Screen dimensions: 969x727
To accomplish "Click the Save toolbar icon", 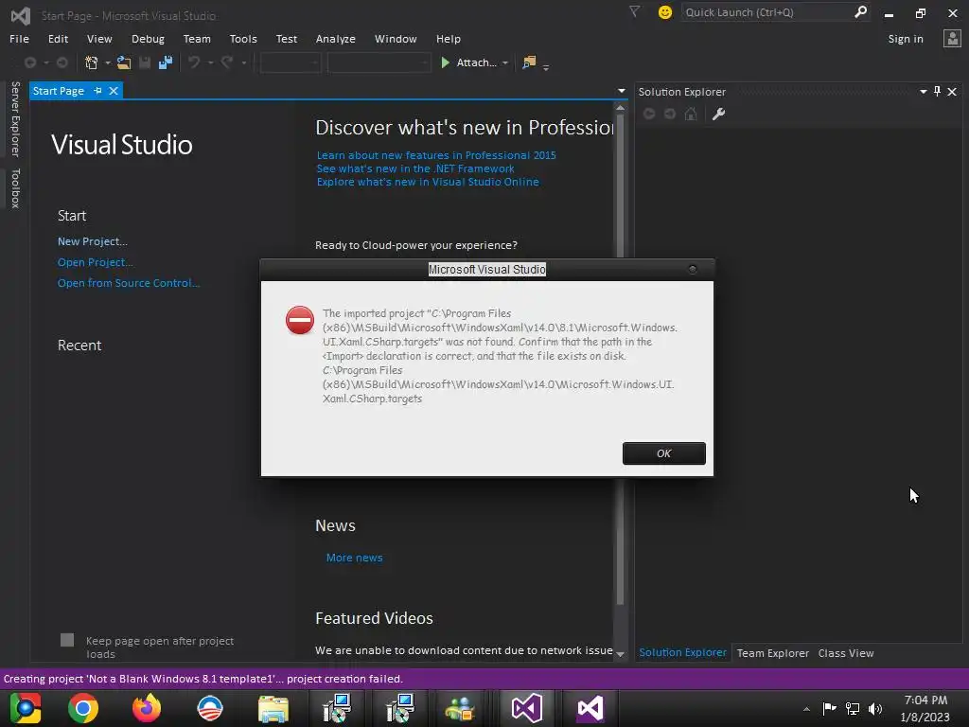I will pos(145,62).
